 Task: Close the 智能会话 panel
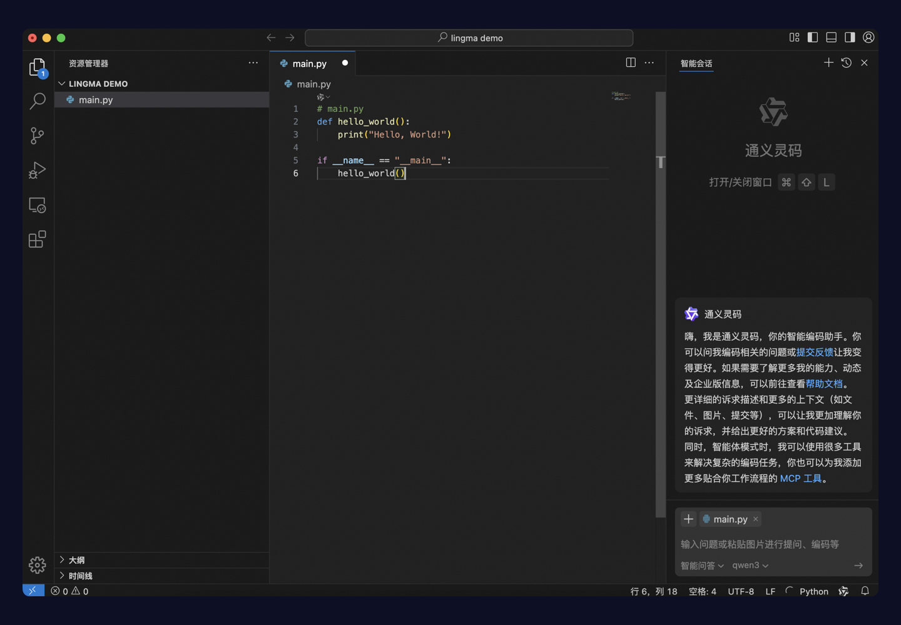(x=865, y=62)
